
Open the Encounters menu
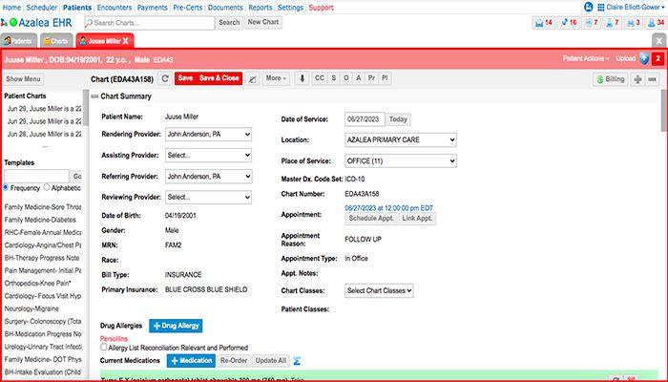(x=115, y=8)
